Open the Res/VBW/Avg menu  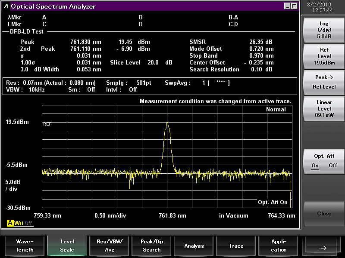coord(110,246)
